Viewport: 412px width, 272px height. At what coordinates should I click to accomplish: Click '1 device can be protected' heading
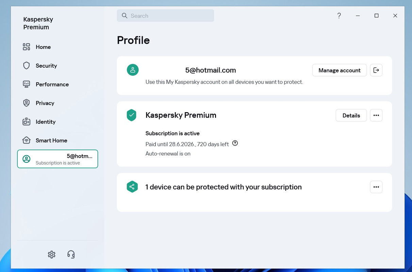[x=224, y=187]
